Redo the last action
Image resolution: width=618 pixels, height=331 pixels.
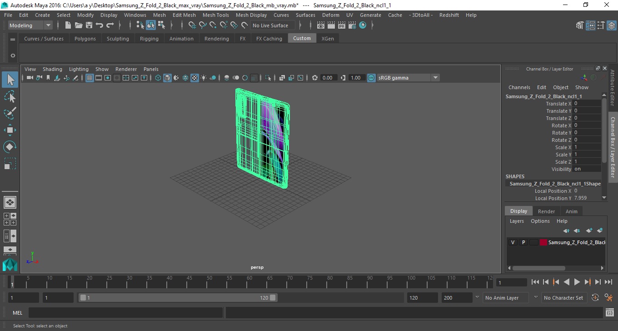[x=110, y=25]
